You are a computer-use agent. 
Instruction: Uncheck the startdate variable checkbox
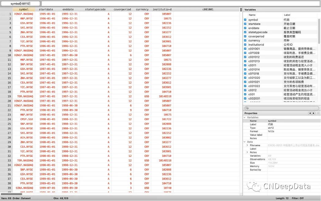click(x=245, y=24)
